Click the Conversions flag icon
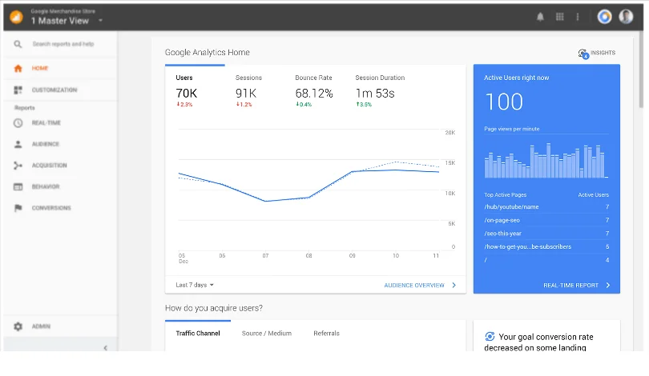 point(18,208)
